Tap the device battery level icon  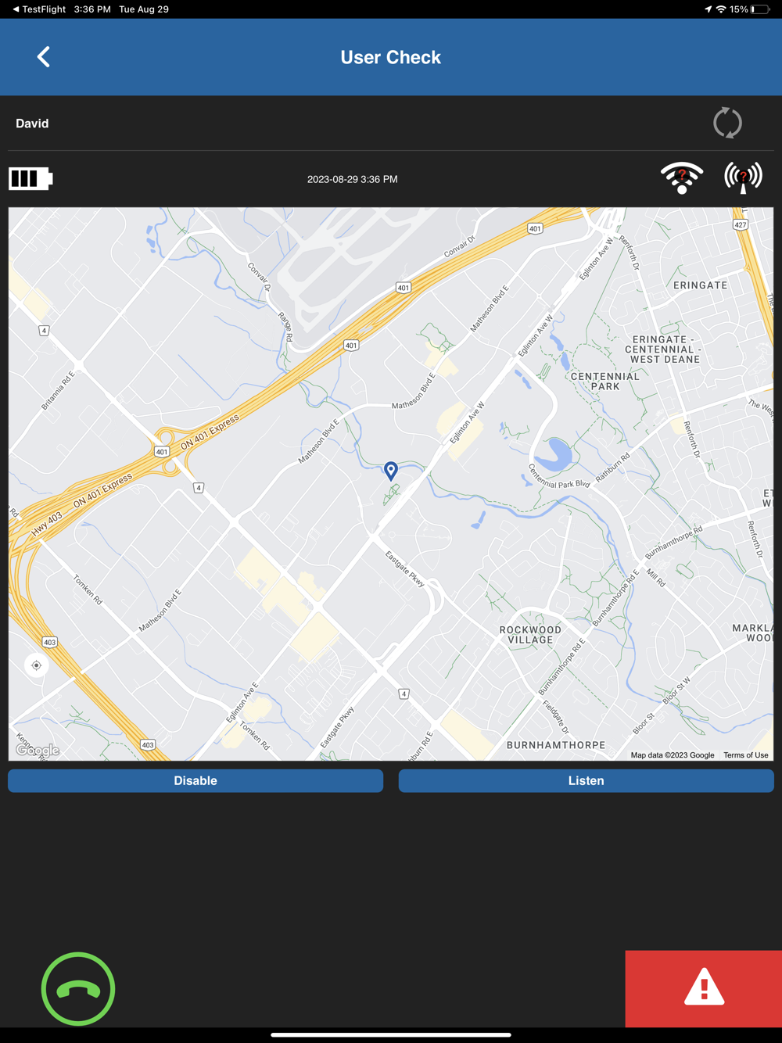(30, 178)
